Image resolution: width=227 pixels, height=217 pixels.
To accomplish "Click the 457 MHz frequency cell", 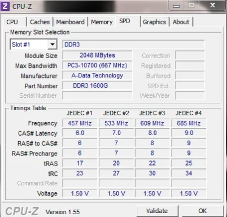I will [80, 123].
